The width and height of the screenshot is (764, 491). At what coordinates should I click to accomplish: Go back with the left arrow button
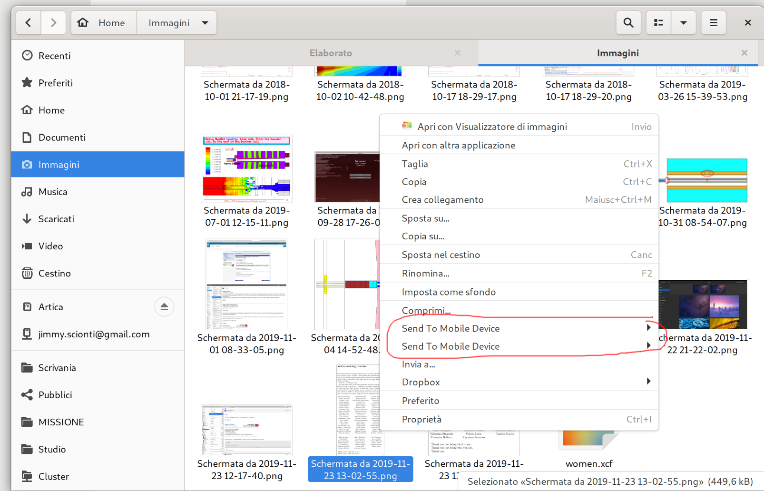click(x=29, y=23)
